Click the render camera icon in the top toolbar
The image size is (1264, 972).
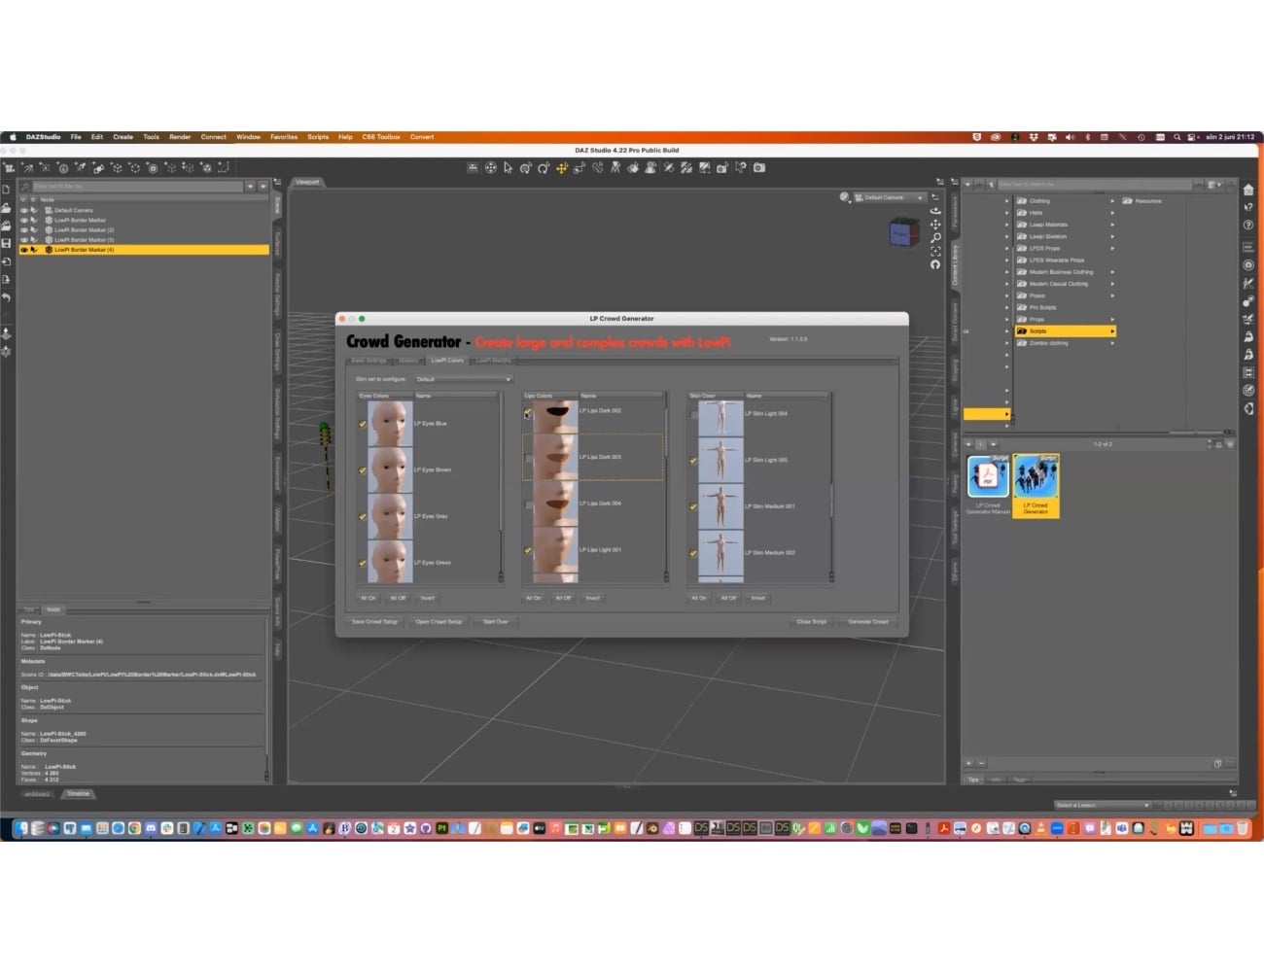coord(758,167)
